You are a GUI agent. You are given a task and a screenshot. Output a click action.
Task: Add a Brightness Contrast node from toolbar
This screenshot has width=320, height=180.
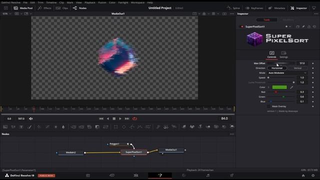click(x=55, y=126)
